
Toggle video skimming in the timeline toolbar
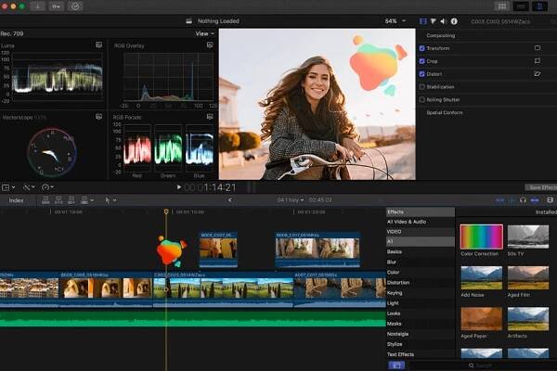pyautogui.click(x=499, y=200)
